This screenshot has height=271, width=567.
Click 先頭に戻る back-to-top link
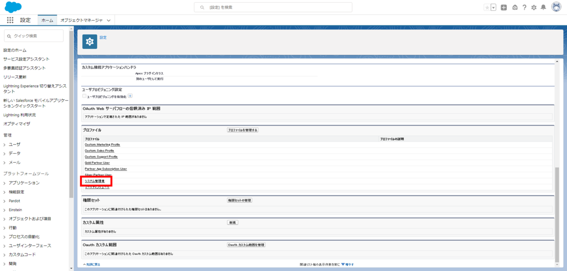[x=92, y=264]
